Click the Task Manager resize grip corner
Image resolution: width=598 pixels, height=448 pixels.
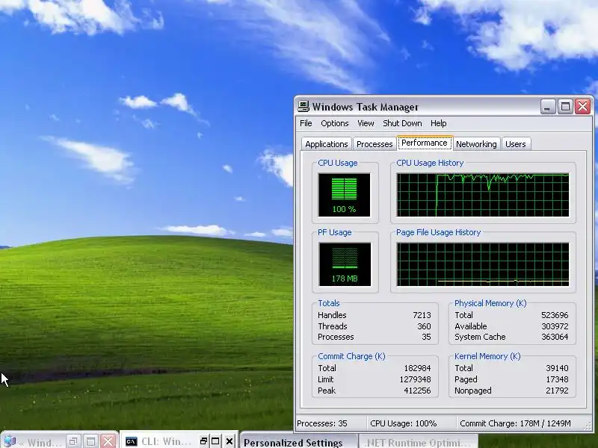tap(589, 425)
